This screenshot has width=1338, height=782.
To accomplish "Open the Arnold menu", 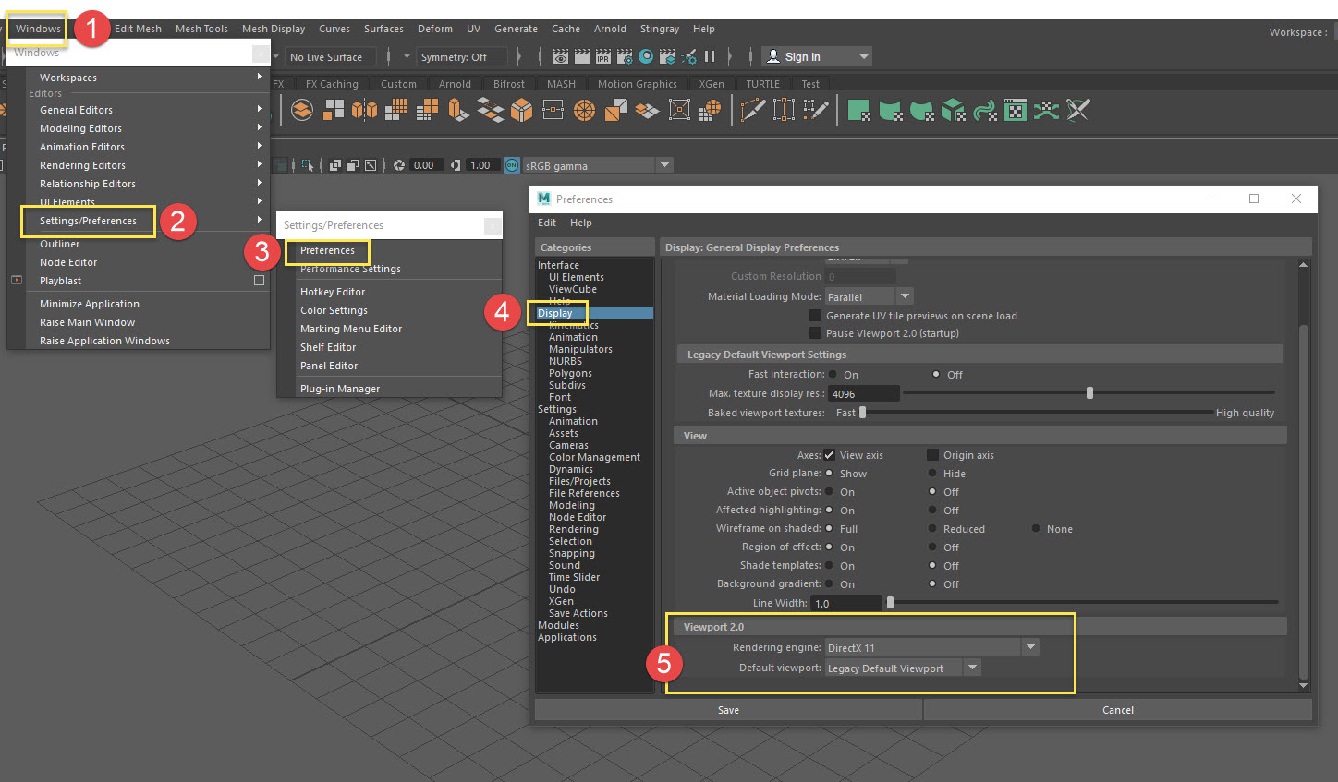I will click(x=610, y=29).
